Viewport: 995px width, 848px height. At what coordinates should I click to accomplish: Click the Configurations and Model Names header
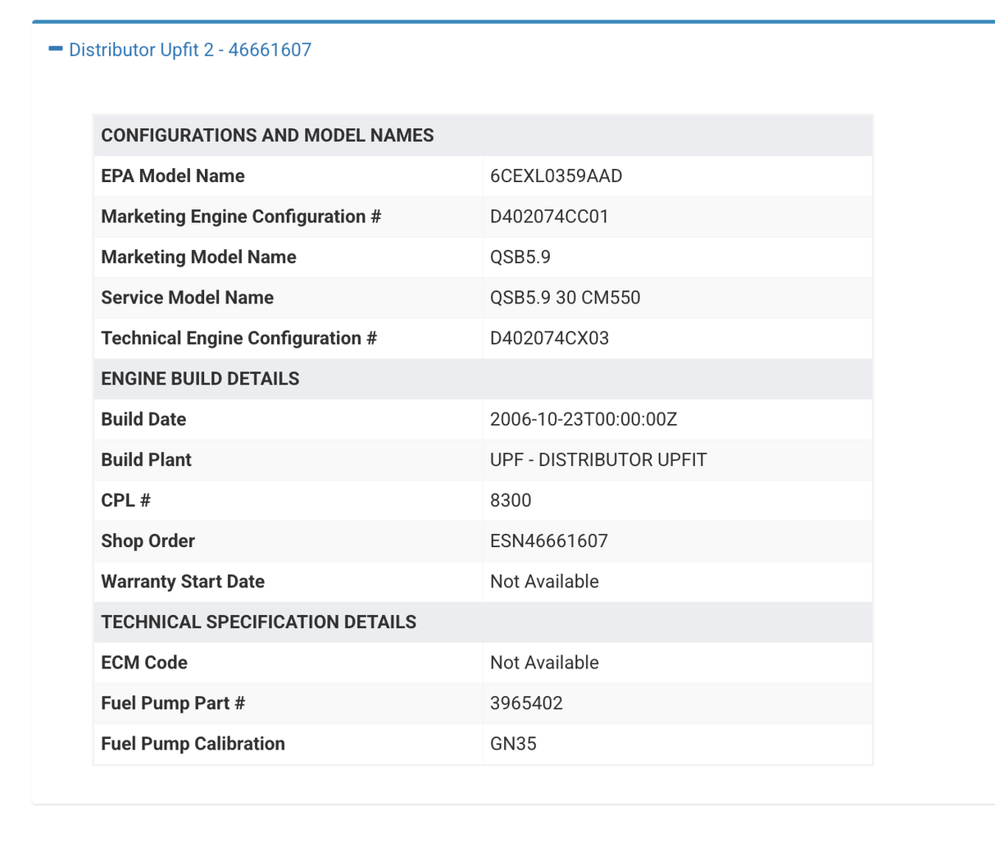point(267,135)
